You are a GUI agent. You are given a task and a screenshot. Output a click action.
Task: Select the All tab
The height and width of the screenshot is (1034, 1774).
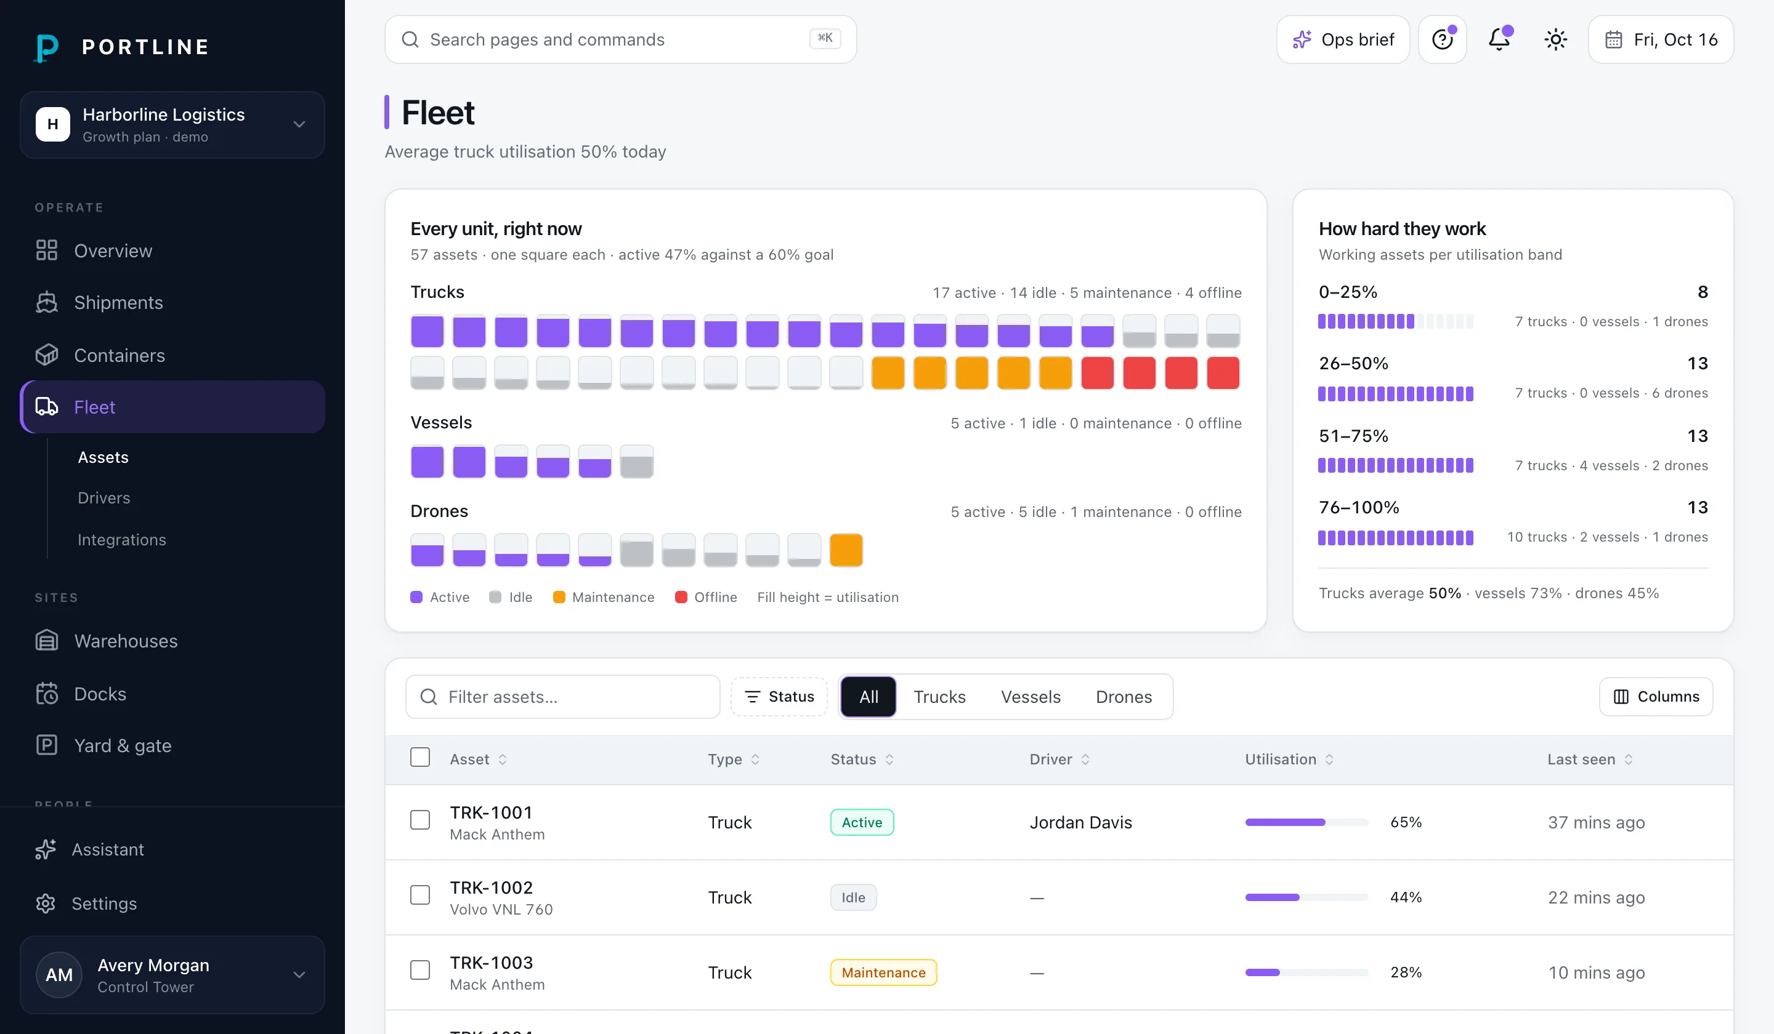pos(869,696)
